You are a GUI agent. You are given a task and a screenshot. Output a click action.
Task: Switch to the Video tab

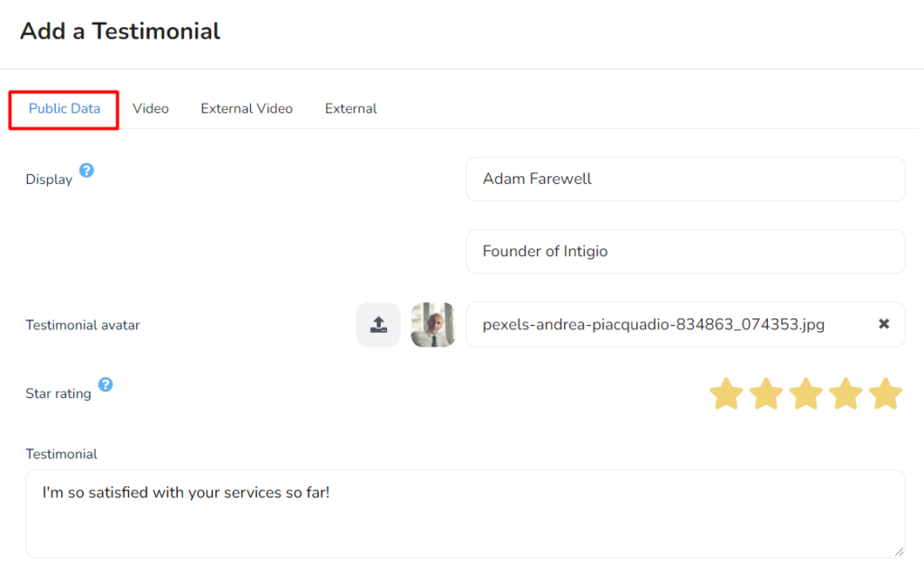click(151, 109)
